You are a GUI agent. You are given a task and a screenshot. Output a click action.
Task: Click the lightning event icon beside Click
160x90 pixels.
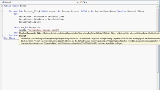point(81,2)
